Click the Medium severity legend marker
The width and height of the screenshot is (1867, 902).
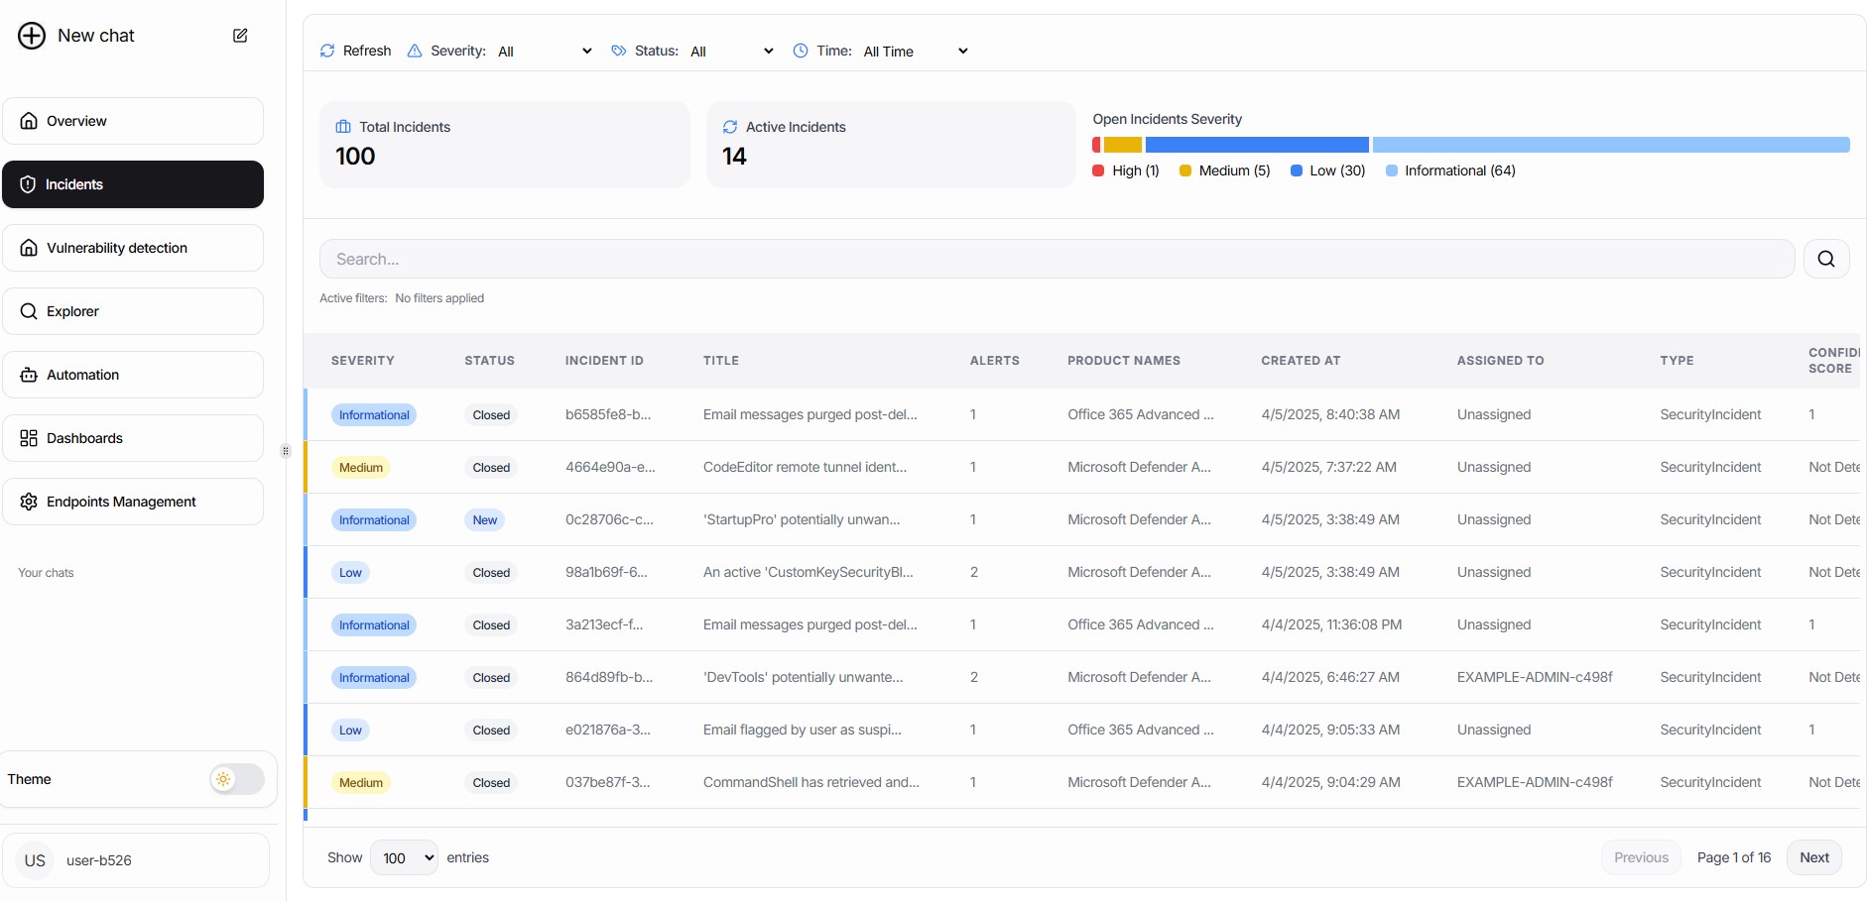[1184, 170]
